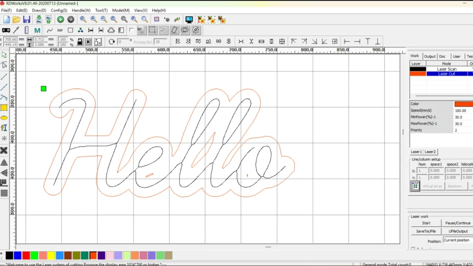473x266 pixels.
Task: Click the Import icon with green down arrow
Action: pyautogui.click(x=39, y=19)
